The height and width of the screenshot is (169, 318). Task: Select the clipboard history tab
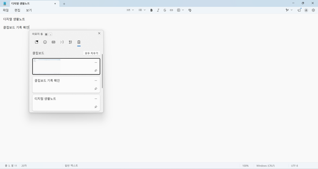pos(79,42)
